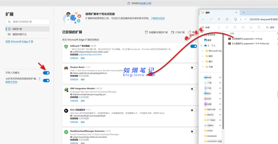Expand the Microsoft Edge folder node
The width and height of the screenshot is (278, 144).
(203, 51)
